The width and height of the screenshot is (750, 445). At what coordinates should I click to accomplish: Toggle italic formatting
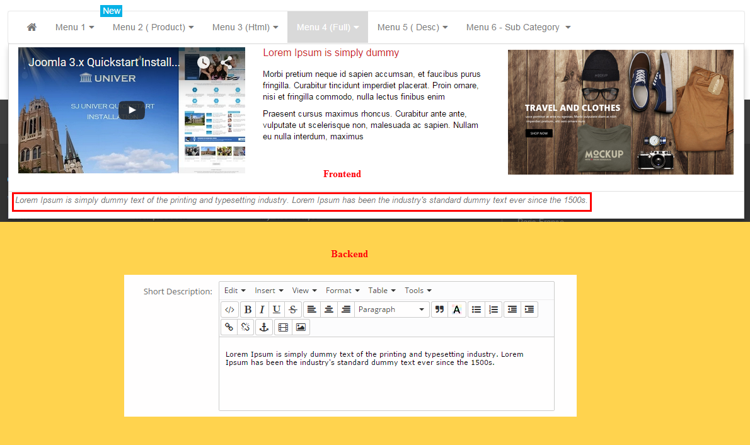coord(262,309)
